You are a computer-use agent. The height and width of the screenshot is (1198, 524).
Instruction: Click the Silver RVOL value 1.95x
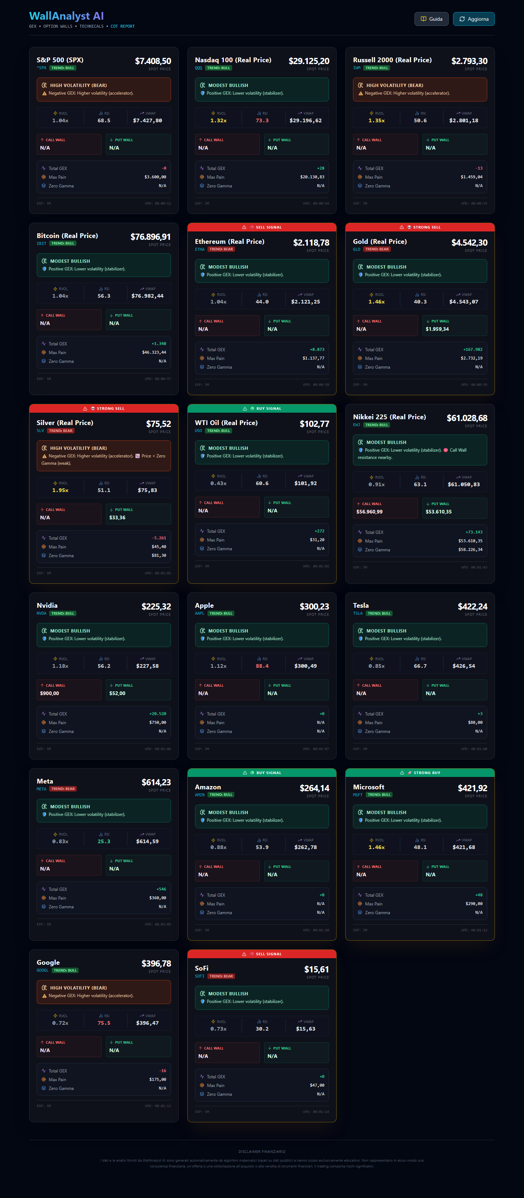tap(60, 490)
